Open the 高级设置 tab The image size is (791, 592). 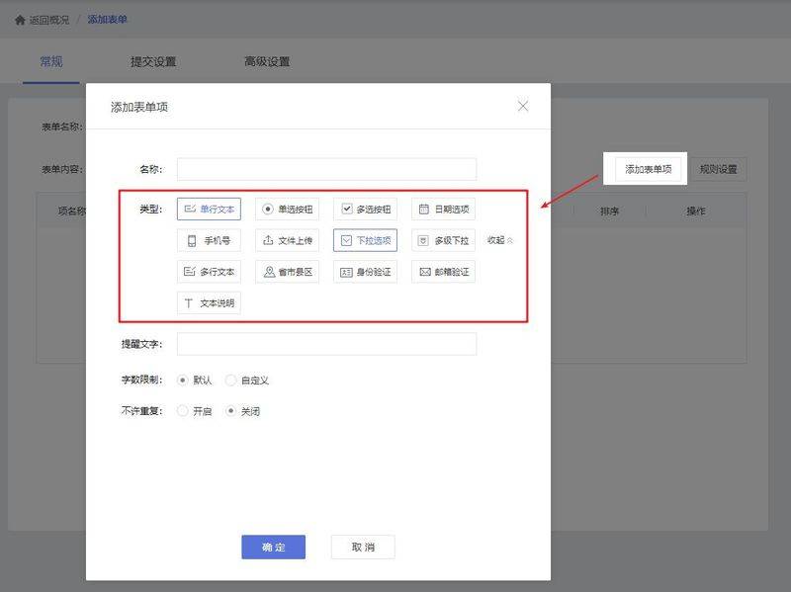[x=267, y=61]
